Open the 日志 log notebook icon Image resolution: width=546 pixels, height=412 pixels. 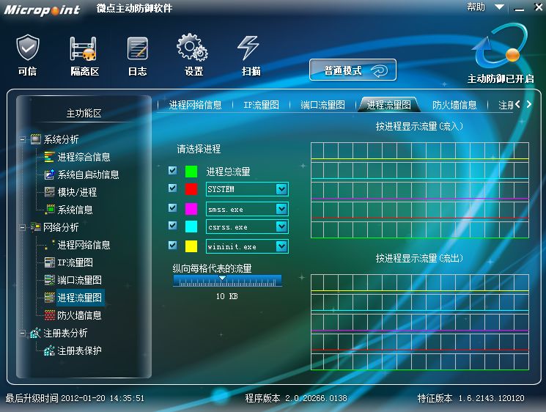click(x=137, y=48)
